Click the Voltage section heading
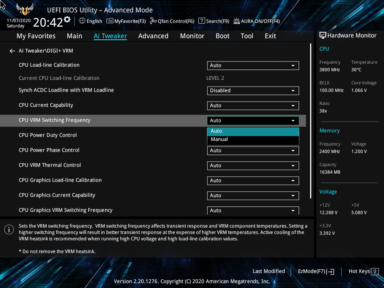The width and height of the screenshot is (384, 288). click(x=328, y=192)
